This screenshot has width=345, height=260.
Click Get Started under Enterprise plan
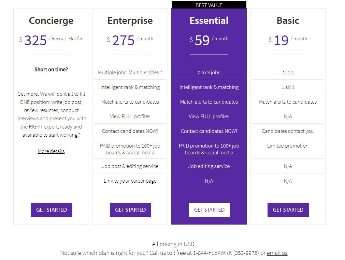click(x=130, y=210)
